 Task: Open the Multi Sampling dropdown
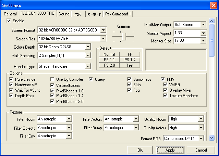click(x=88, y=55)
